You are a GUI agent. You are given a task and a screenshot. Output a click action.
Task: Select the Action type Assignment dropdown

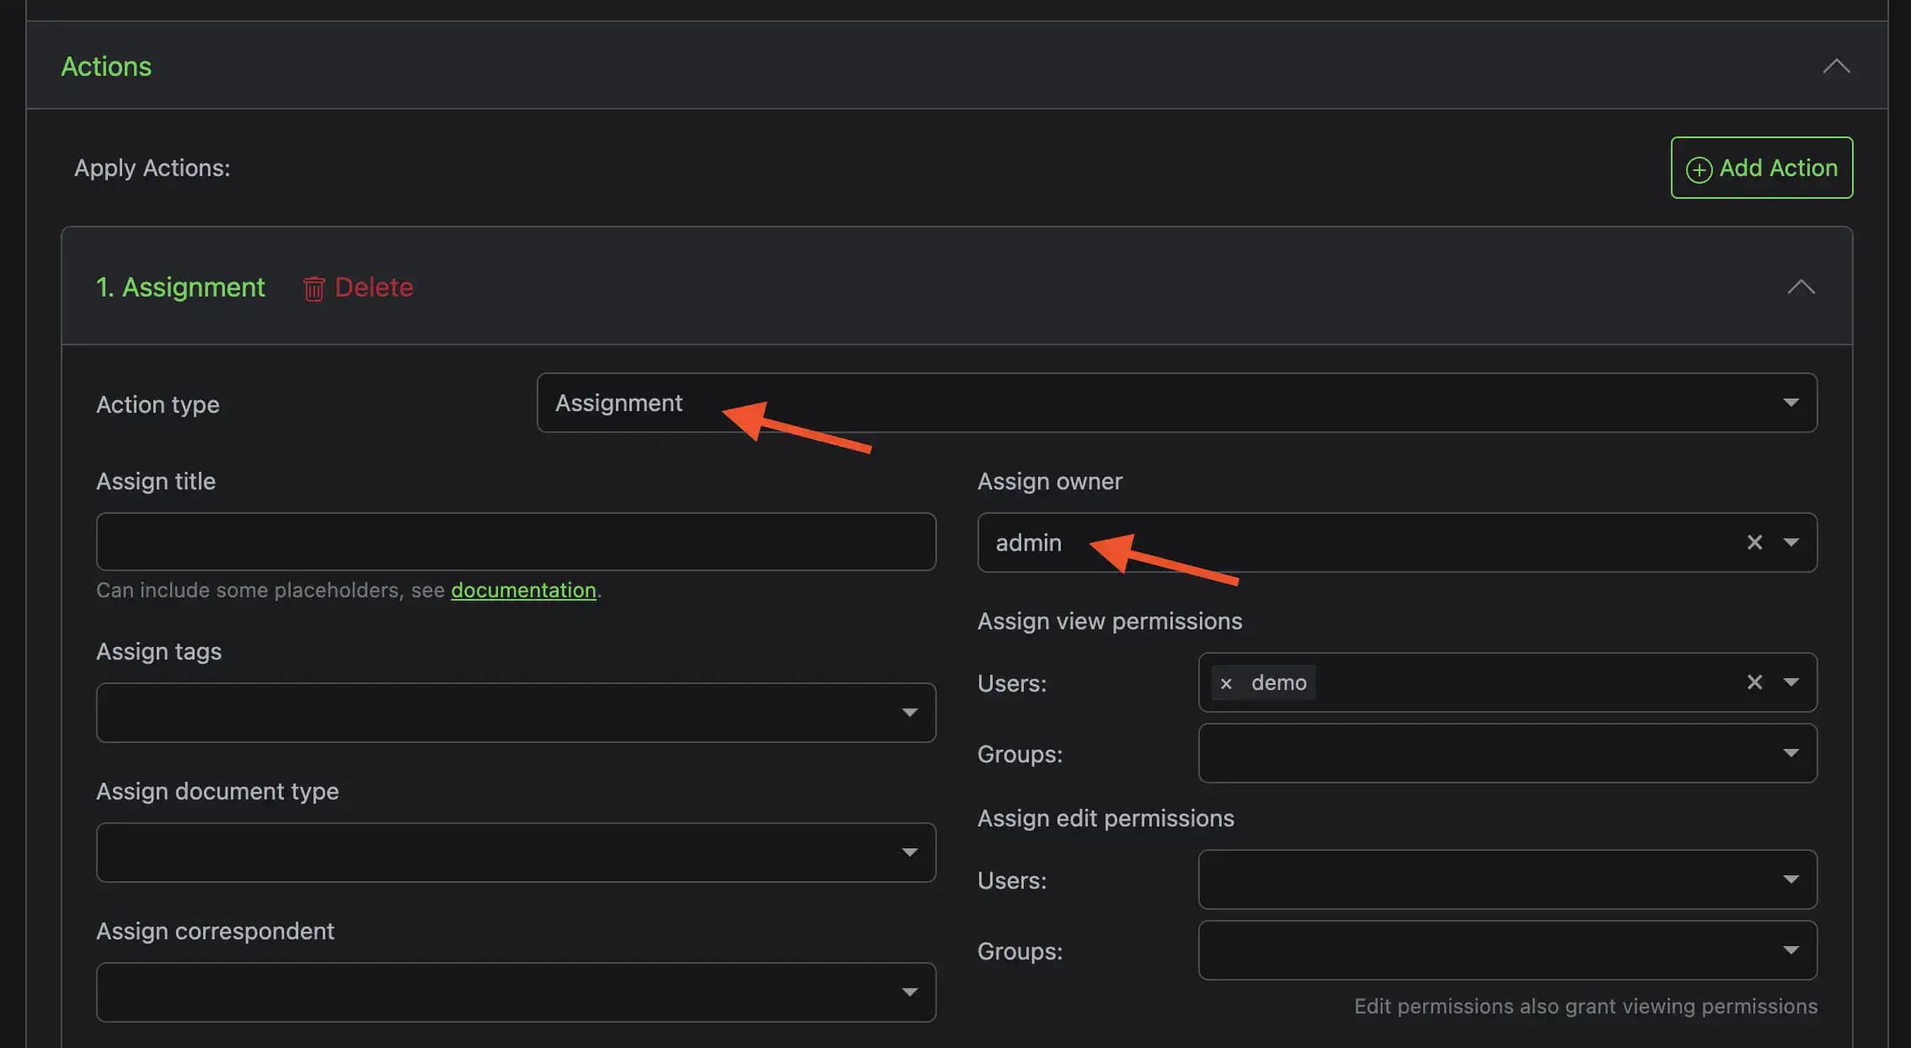[x=1178, y=401]
